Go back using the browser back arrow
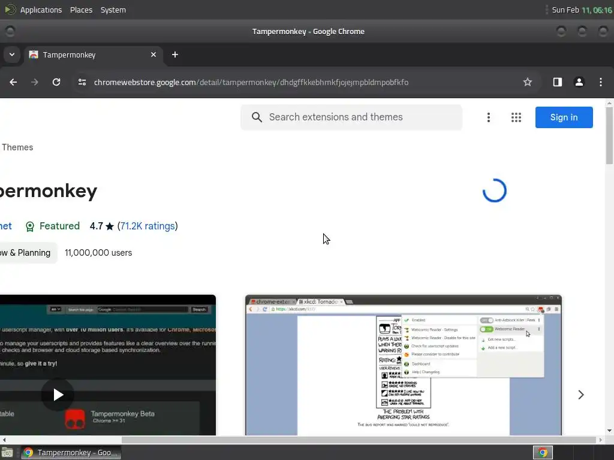 [x=13, y=82]
